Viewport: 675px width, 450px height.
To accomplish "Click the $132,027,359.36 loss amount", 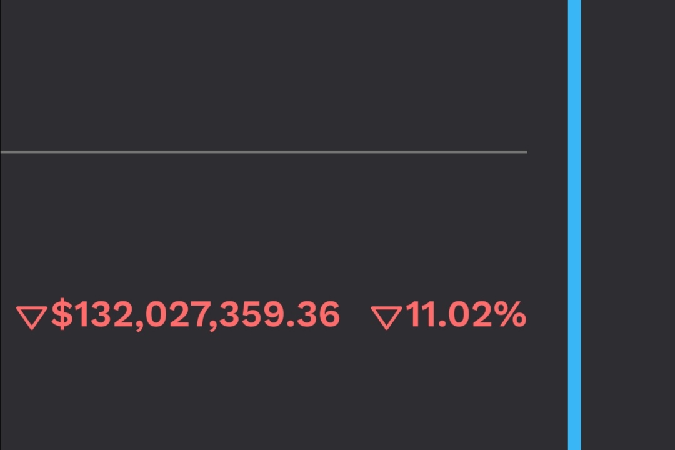I will pos(195,315).
